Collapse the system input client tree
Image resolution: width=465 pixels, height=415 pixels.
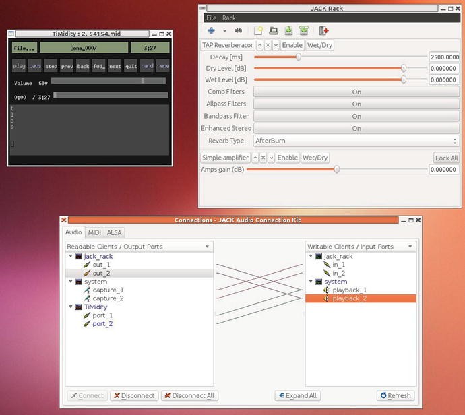pos(311,282)
